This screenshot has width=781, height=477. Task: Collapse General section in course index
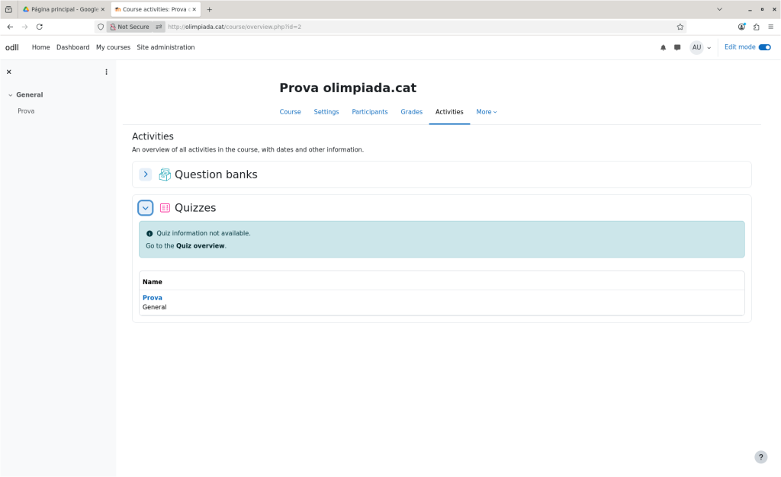(x=10, y=95)
